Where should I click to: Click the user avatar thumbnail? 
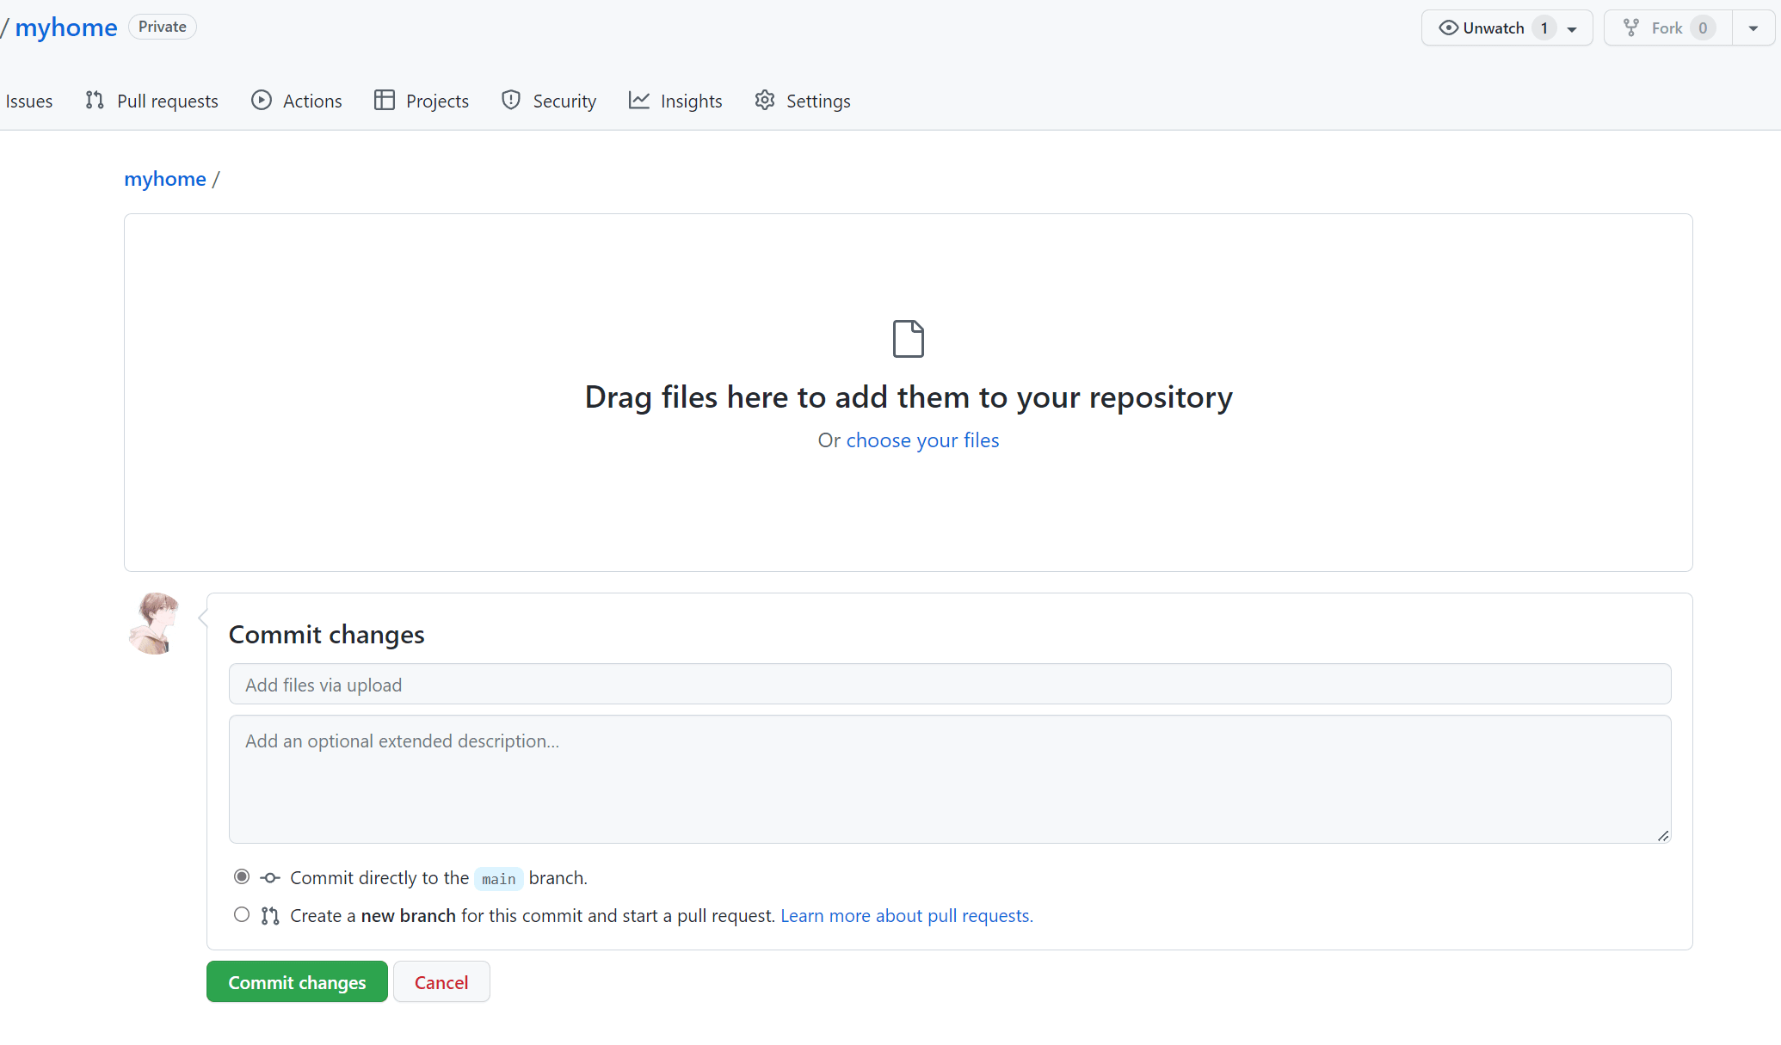click(x=155, y=624)
